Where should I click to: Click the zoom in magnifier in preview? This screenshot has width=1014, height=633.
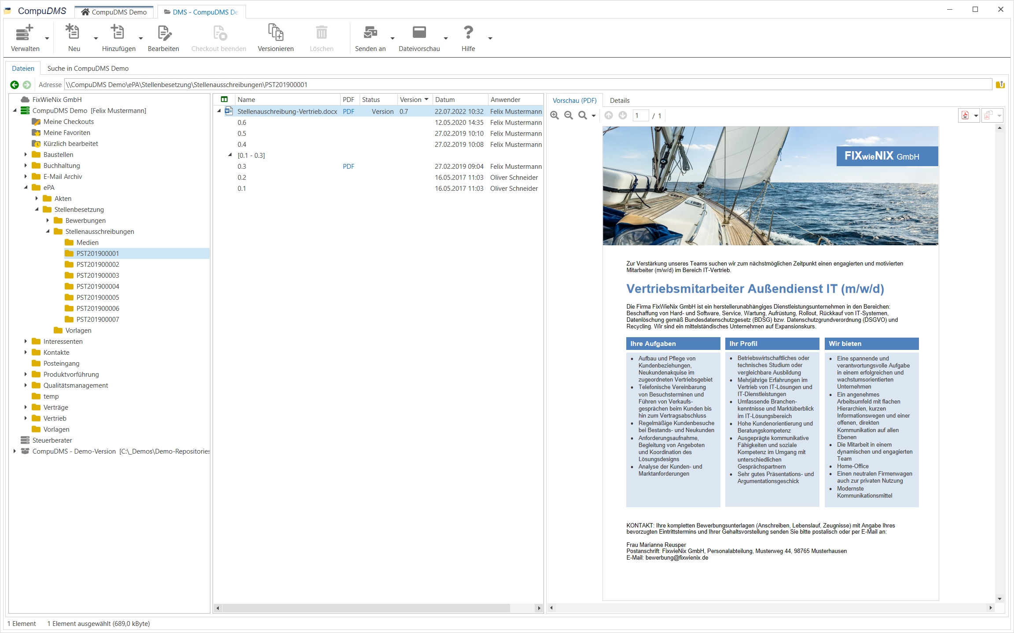pos(555,116)
